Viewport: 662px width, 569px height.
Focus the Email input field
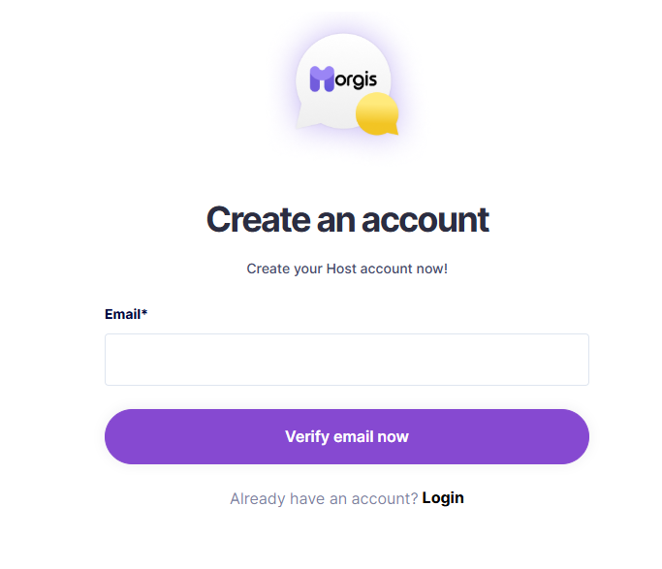coord(347,360)
